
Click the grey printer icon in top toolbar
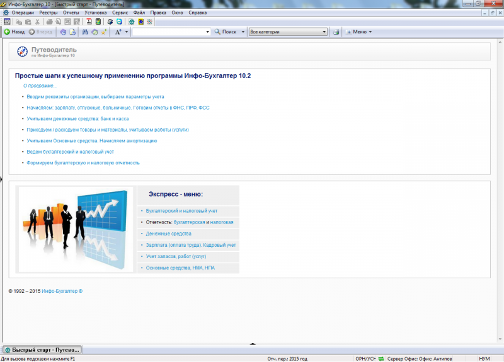point(50,22)
